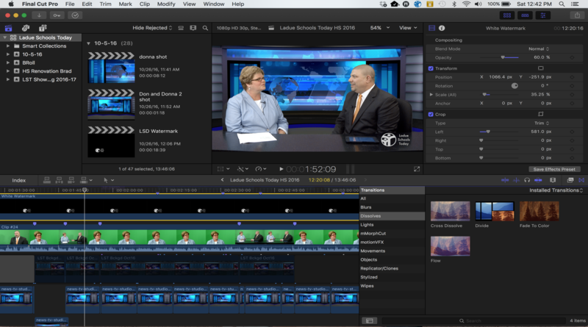
Task: Click the Insert clip icon in the timeline
Action: click(59, 180)
